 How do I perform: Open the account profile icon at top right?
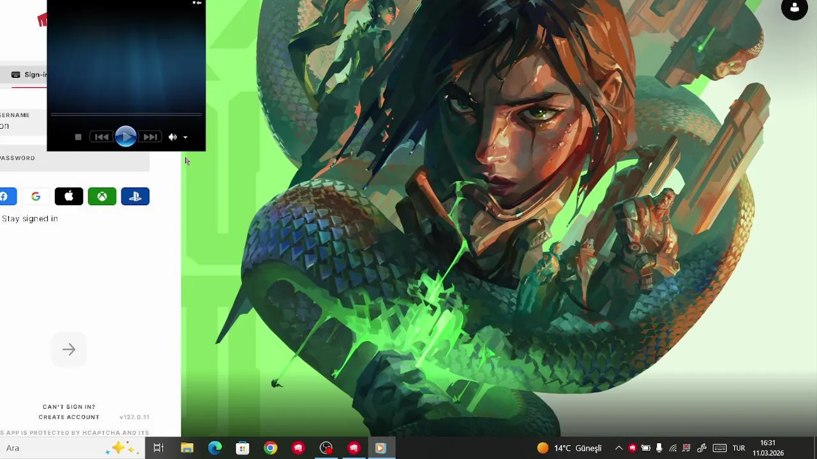[x=795, y=8]
